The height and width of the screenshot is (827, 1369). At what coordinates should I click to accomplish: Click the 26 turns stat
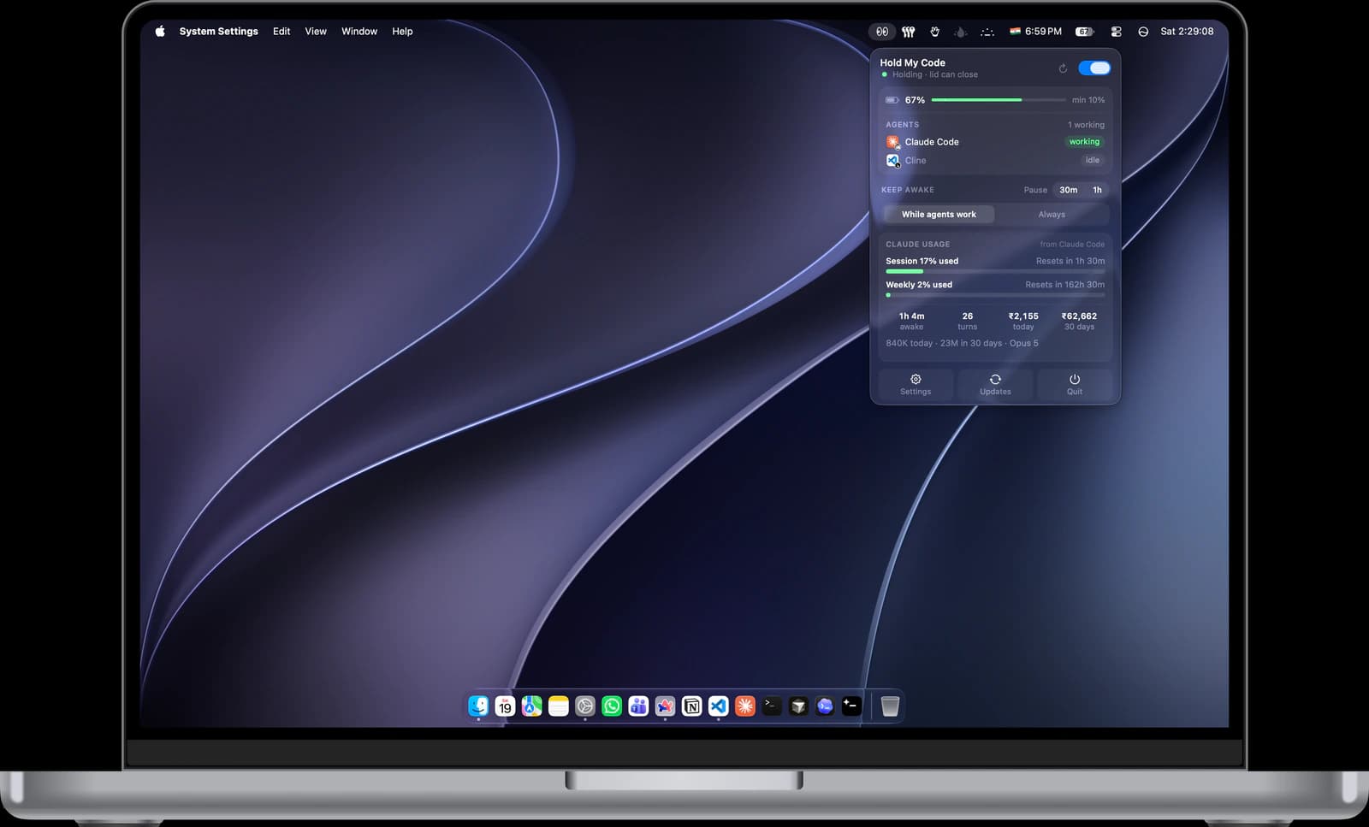point(967,321)
